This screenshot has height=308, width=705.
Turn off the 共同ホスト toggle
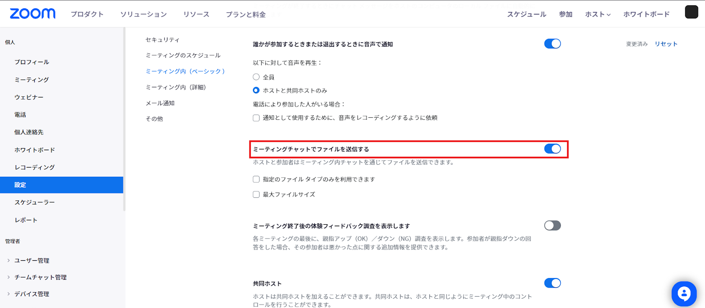552,283
